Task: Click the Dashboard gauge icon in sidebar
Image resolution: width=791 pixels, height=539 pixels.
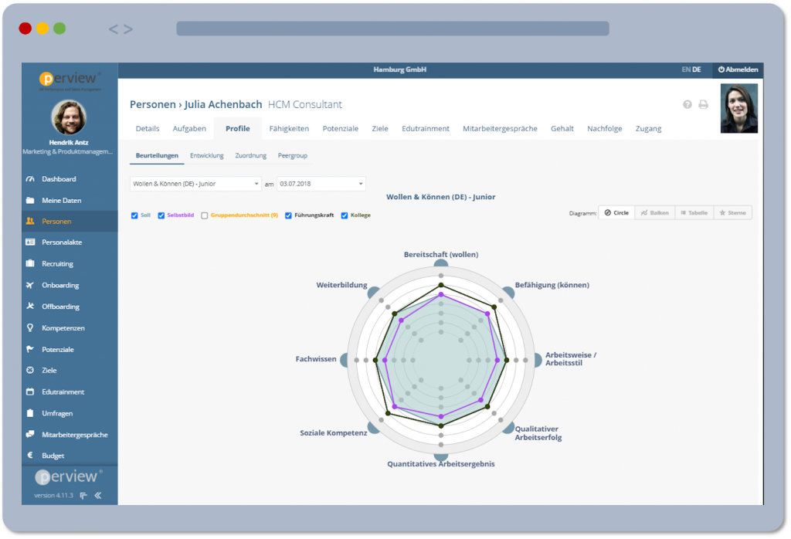Action: click(x=30, y=179)
